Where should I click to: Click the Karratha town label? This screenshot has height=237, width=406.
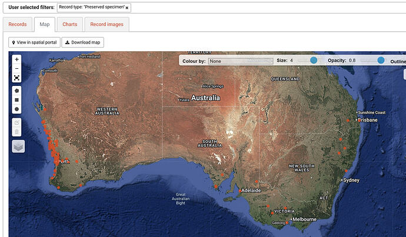56,61
